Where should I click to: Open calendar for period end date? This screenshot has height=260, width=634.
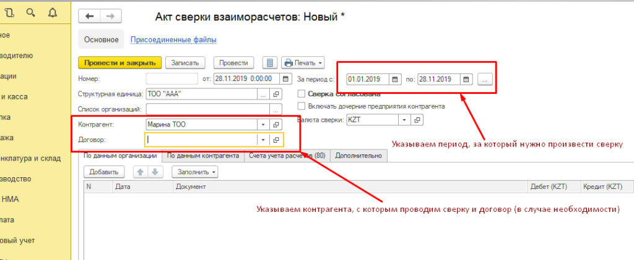click(466, 79)
